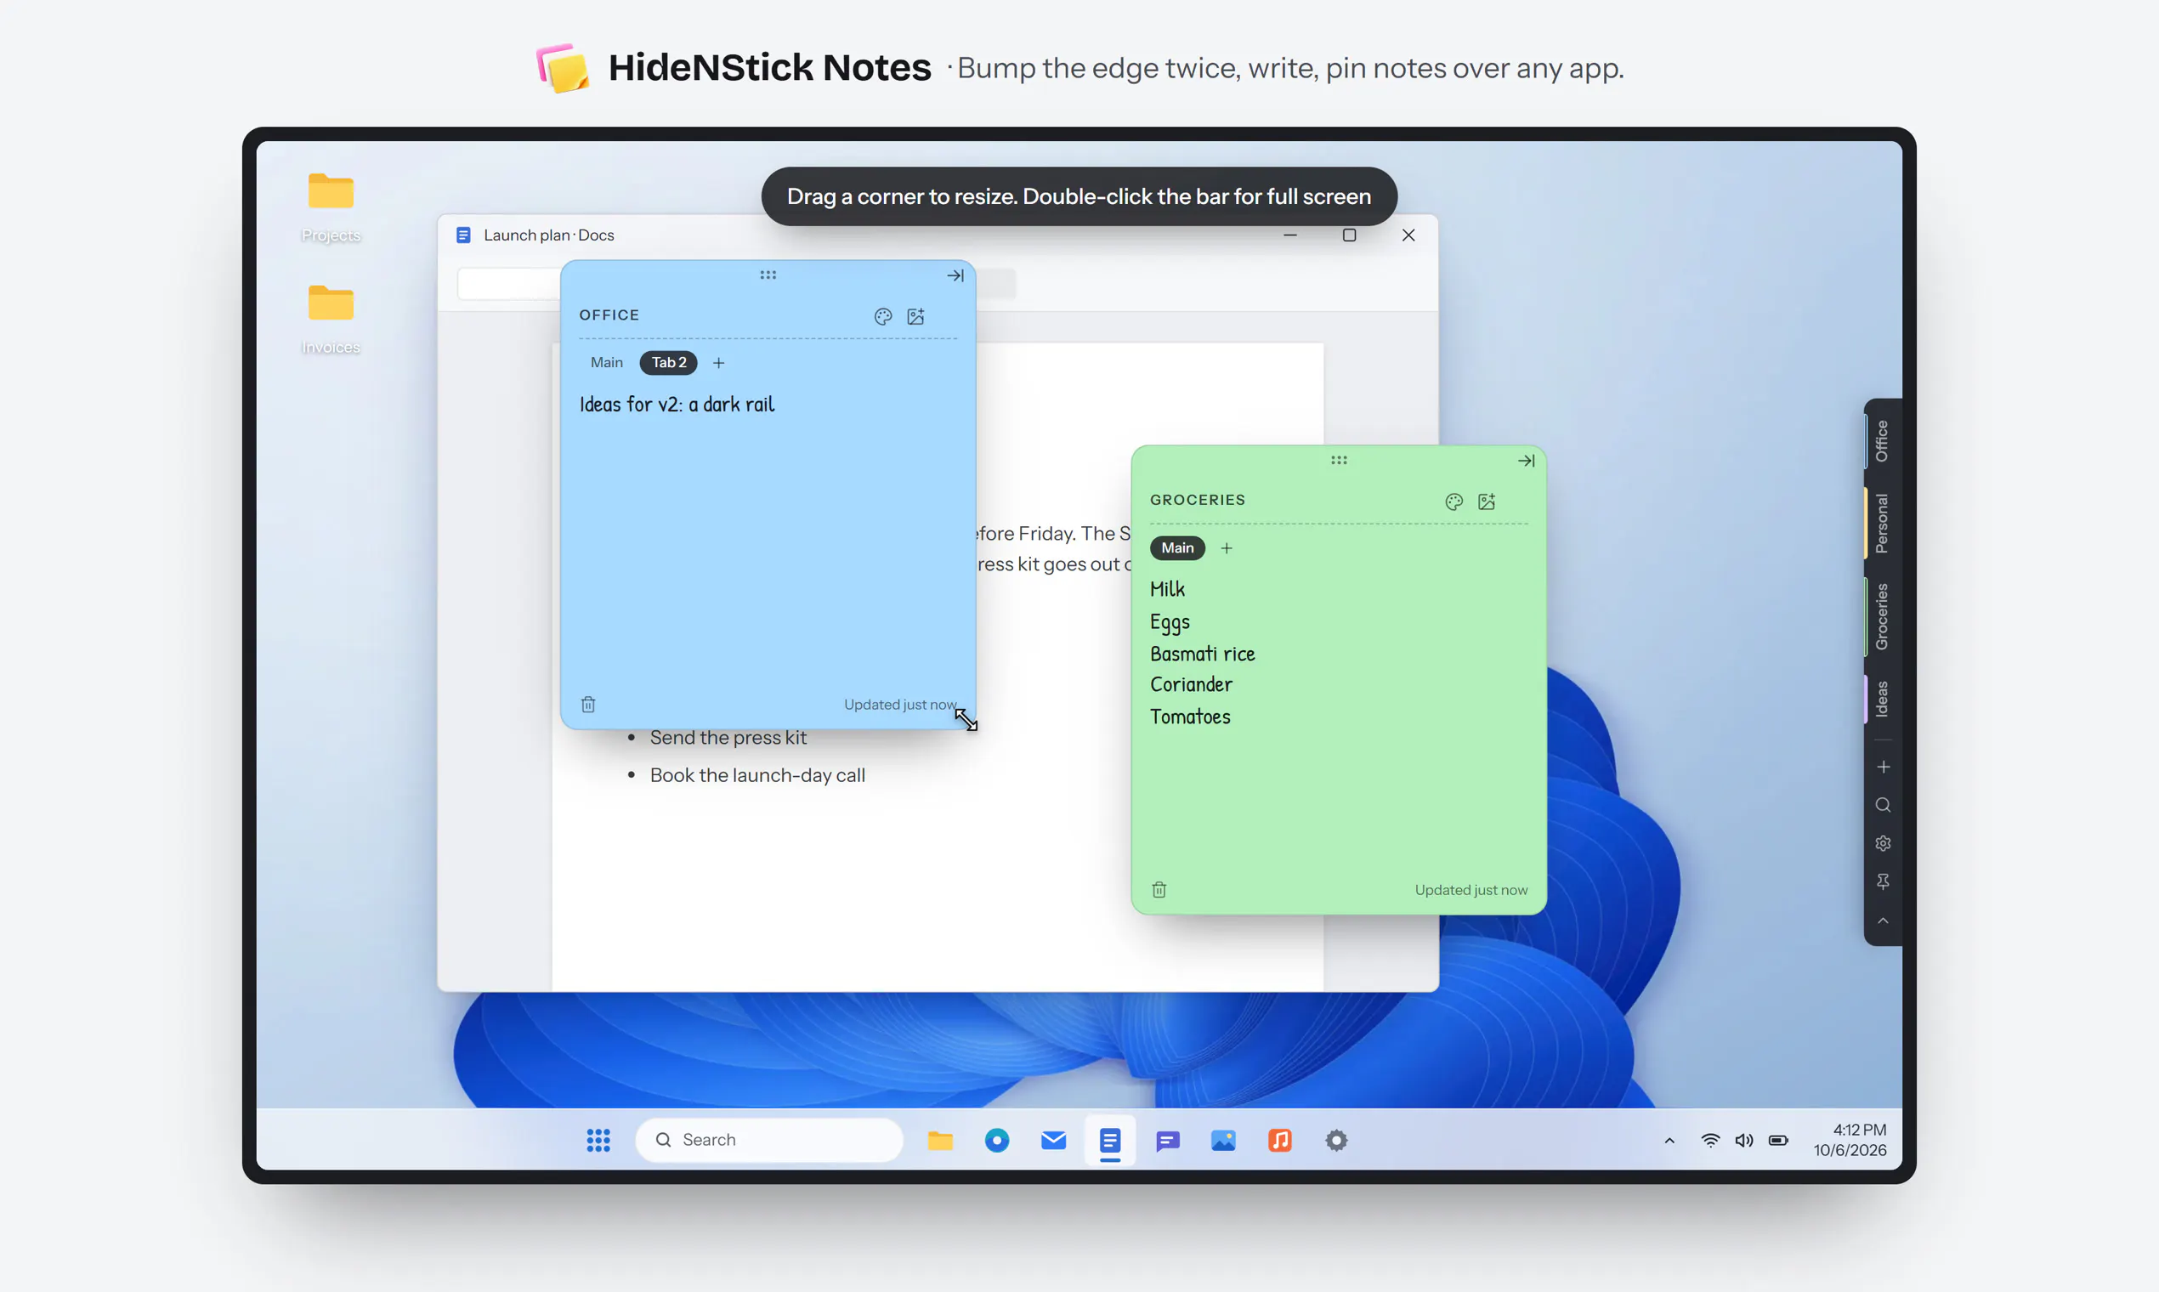Toggle the pin icon in notes rail

click(x=1883, y=882)
